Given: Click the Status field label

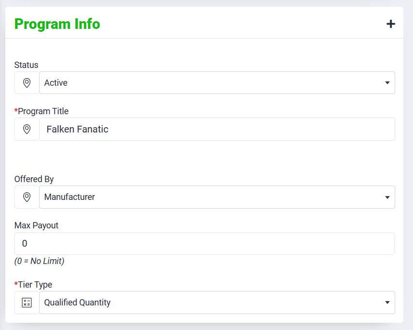Looking at the screenshot, I should pos(27,65).
